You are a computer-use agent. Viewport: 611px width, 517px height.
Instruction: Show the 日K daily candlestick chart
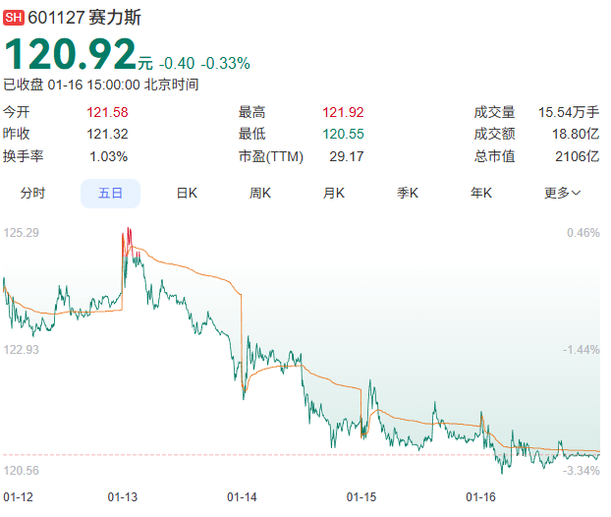coord(187,194)
